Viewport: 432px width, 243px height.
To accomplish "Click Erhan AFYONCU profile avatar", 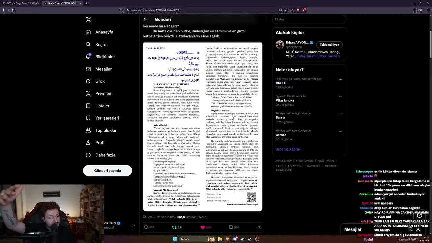I will coord(280,44).
